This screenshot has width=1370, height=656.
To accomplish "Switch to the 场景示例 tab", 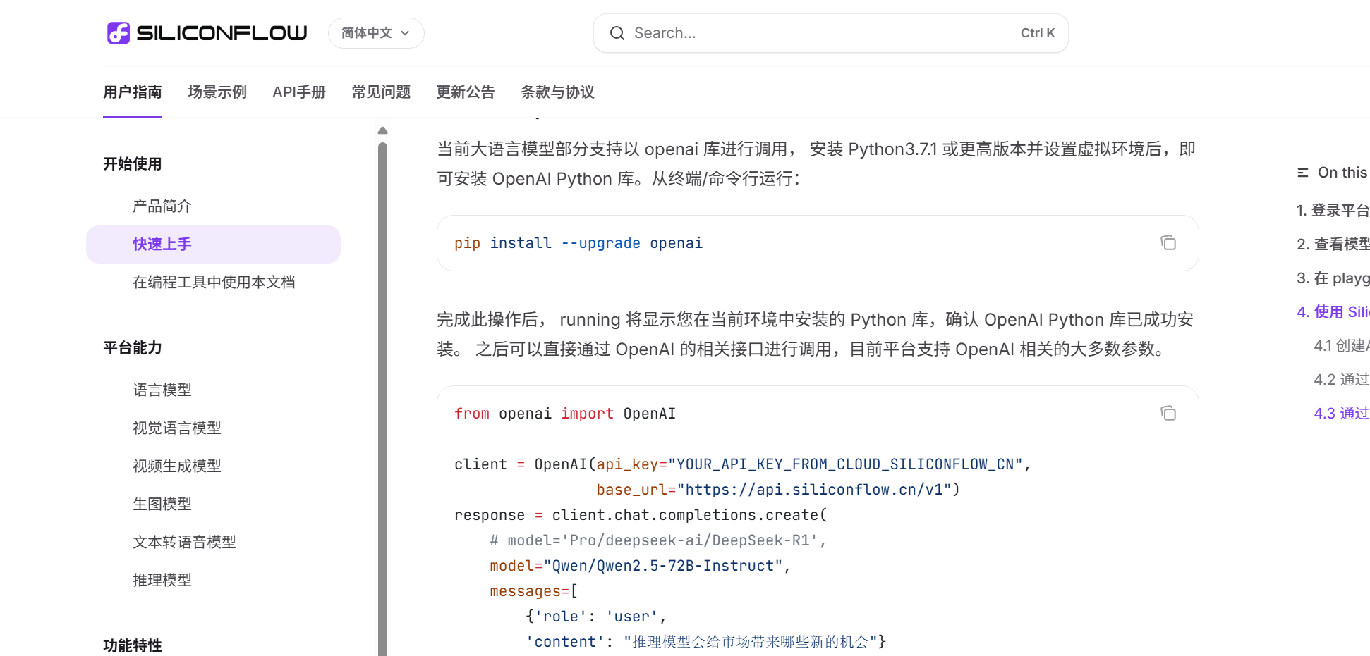I will point(217,92).
